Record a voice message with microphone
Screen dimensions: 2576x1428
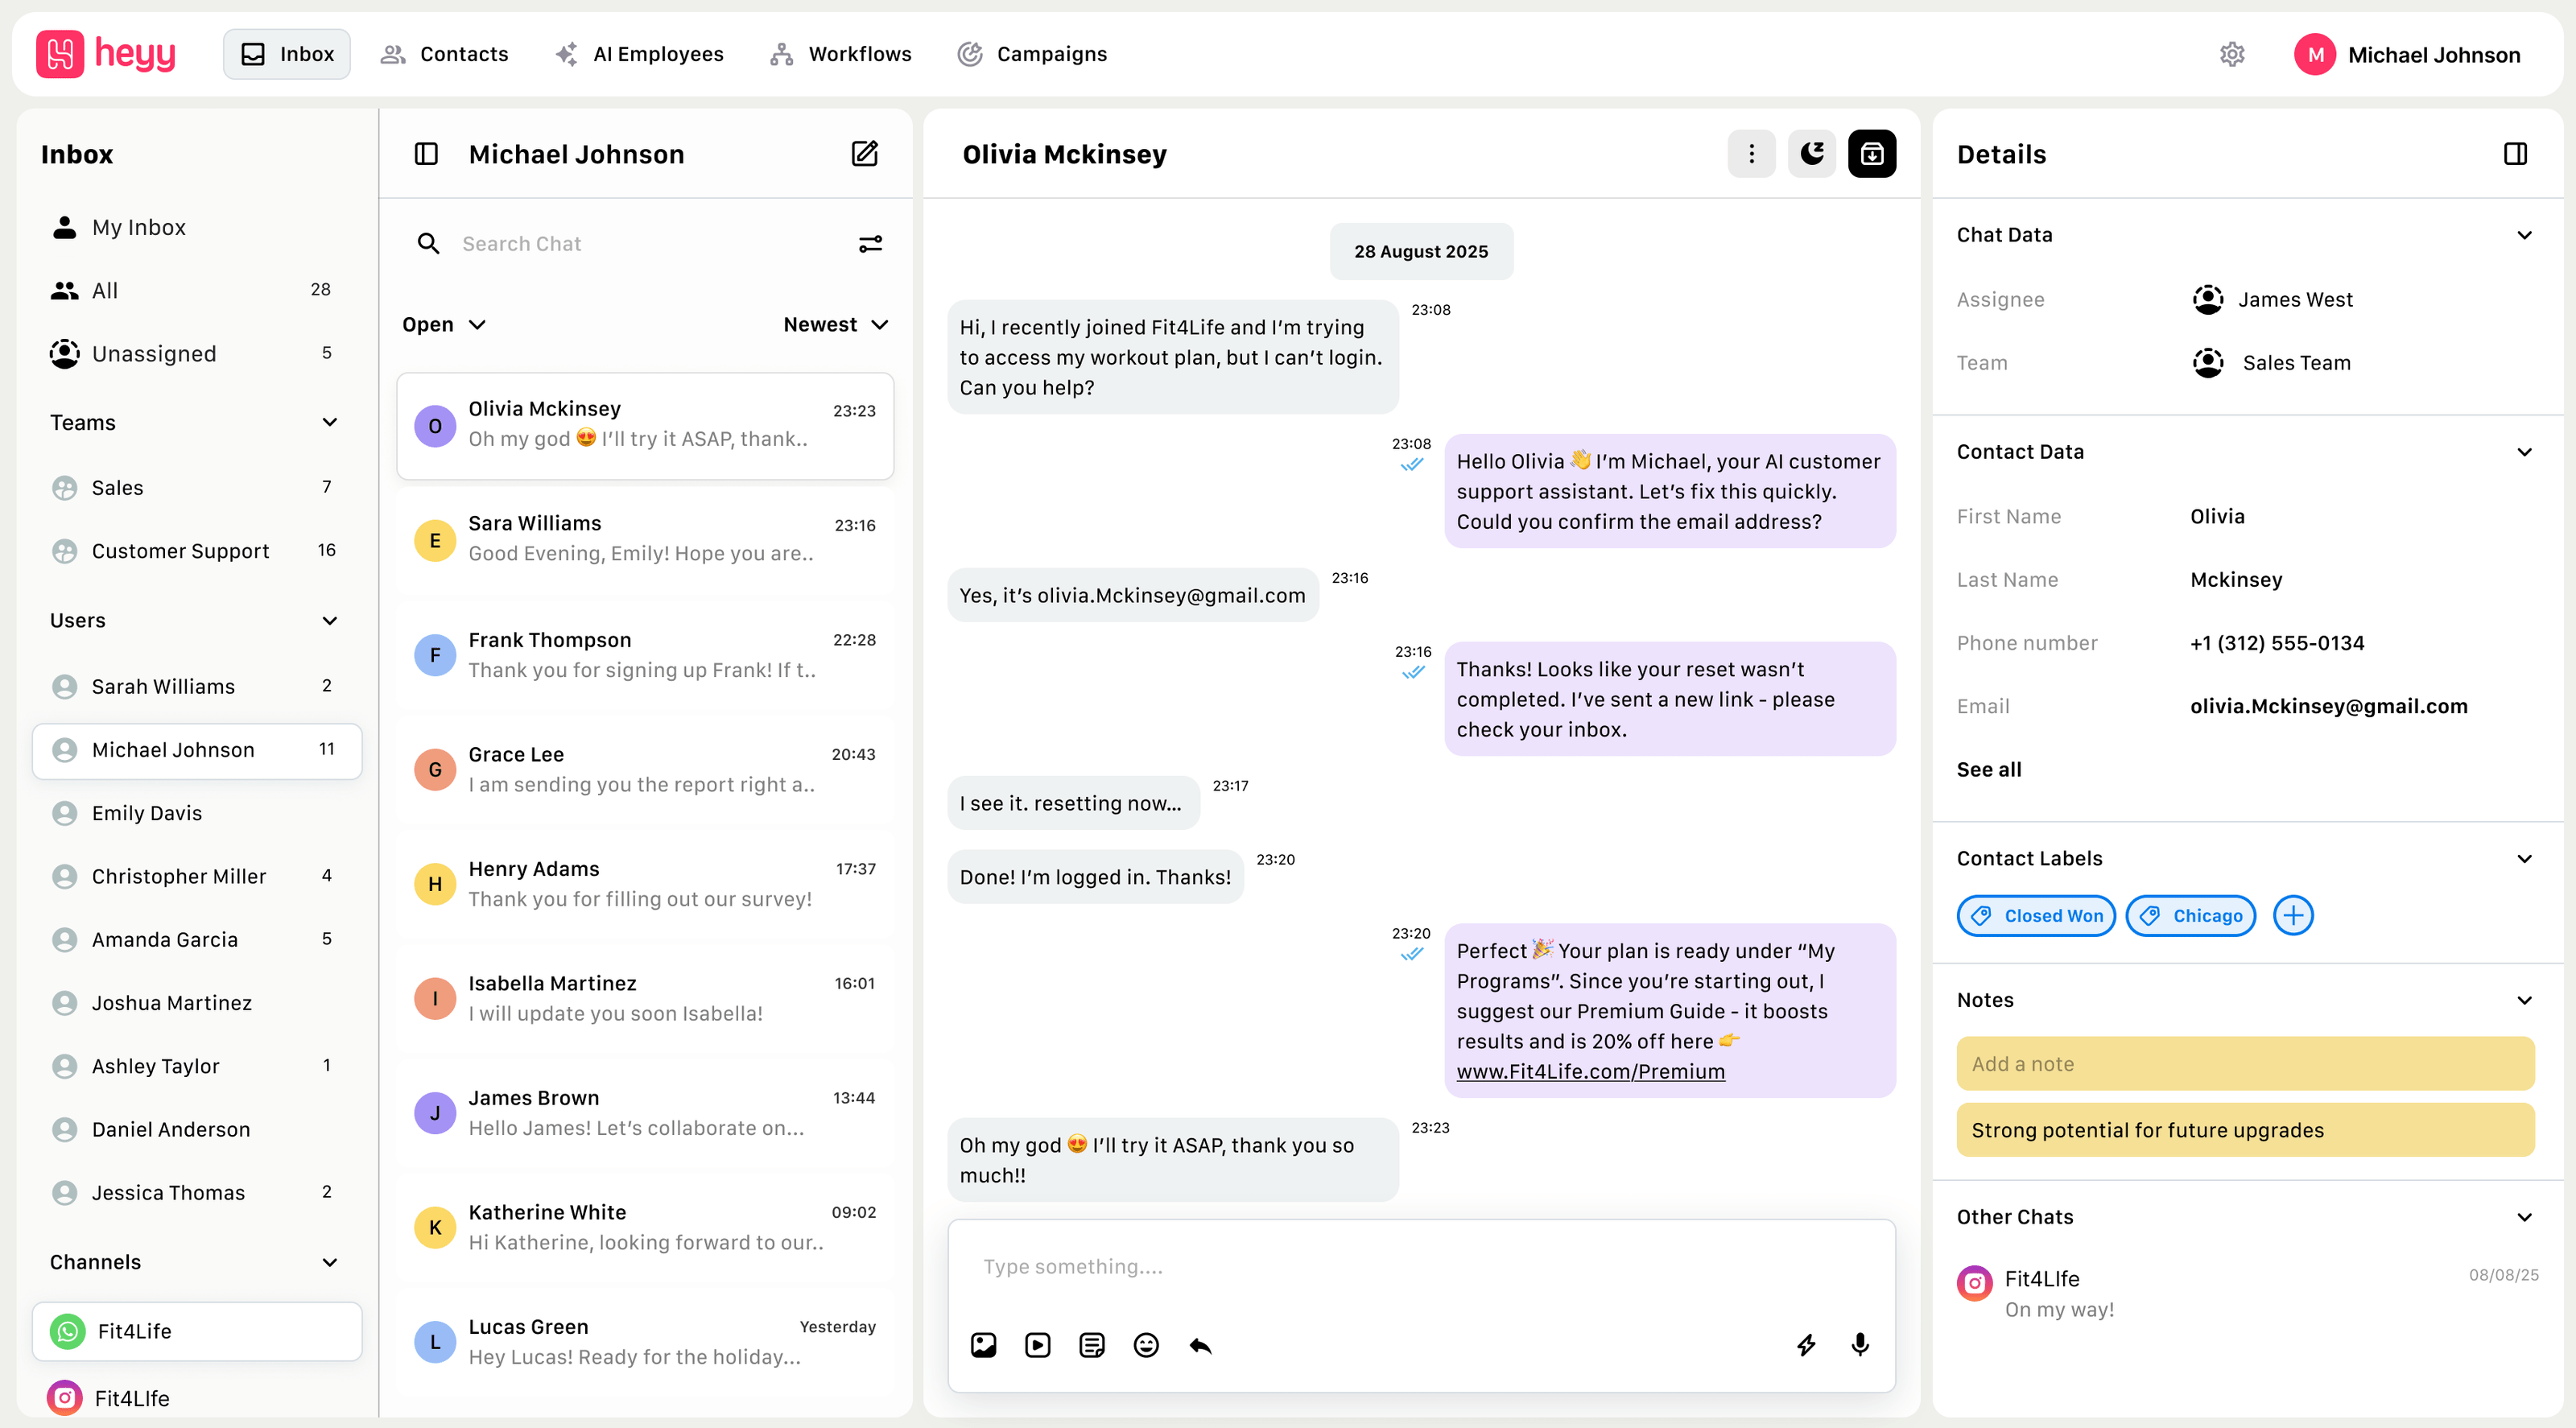[x=1860, y=1345]
